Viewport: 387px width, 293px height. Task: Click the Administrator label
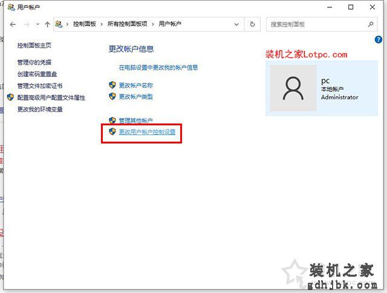click(x=340, y=97)
